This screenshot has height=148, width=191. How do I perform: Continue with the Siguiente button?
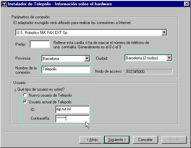pyautogui.click(x=117, y=140)
